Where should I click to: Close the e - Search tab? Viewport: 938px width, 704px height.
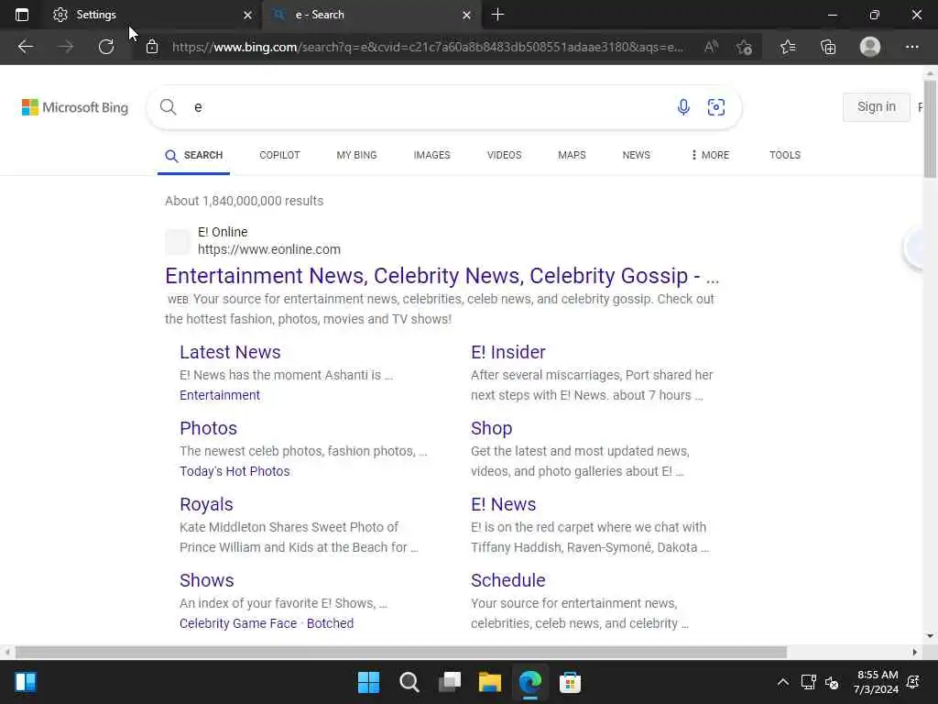(466, 15)
